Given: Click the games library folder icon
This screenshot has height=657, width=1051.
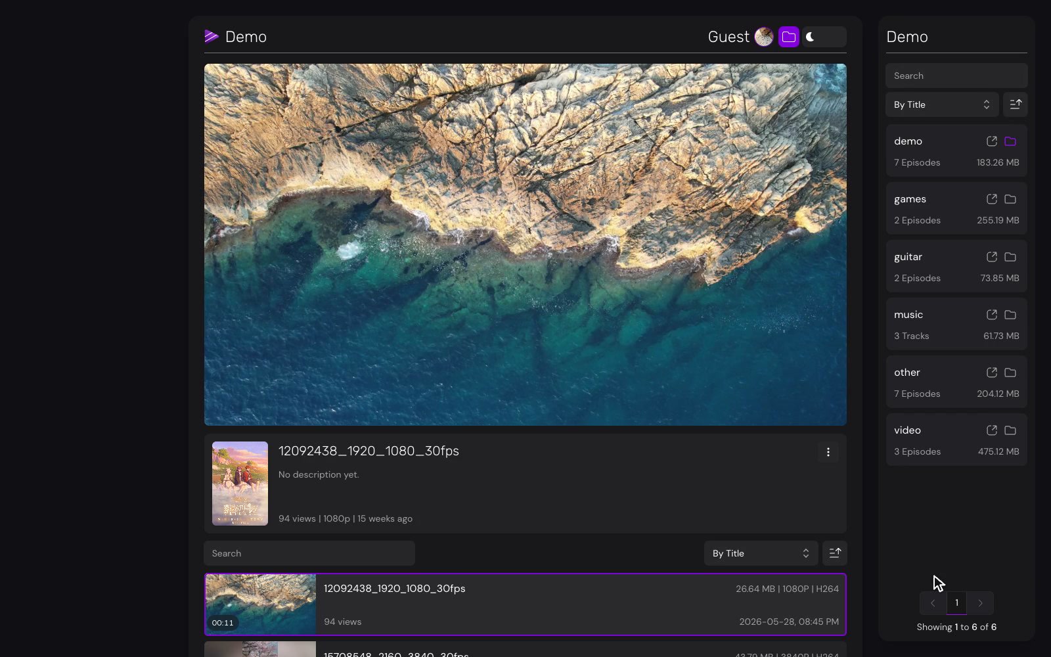Looking at the screenshot, I should 1010,199.
